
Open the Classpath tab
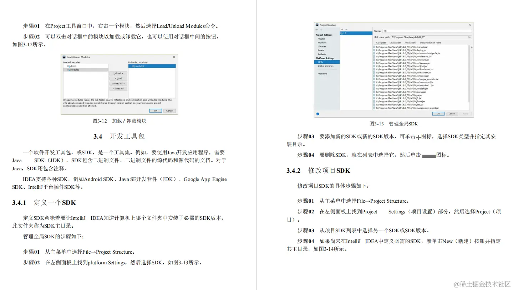(x=381, y=43)
